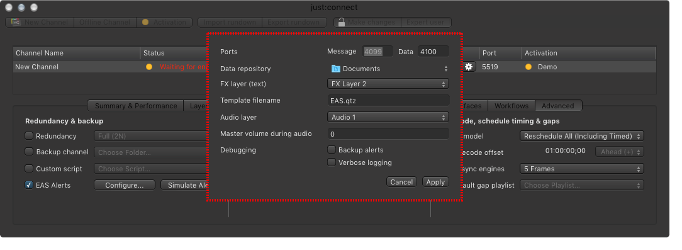Open the Choose Playlist dropdown
682x250 pixels.
coord(581,185)
